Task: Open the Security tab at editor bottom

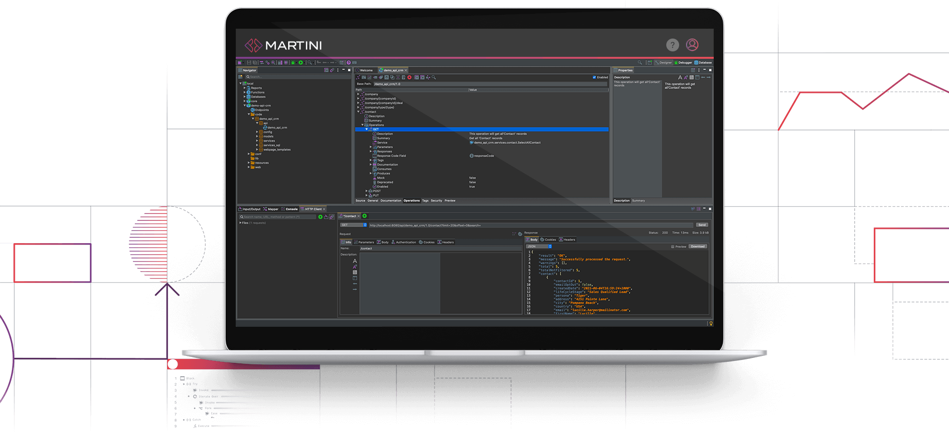Action: coord(436,201)
